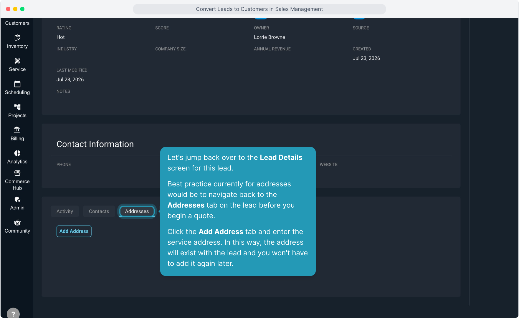
Task: Open the Community icon in sidebar
Action: point(17,223)
